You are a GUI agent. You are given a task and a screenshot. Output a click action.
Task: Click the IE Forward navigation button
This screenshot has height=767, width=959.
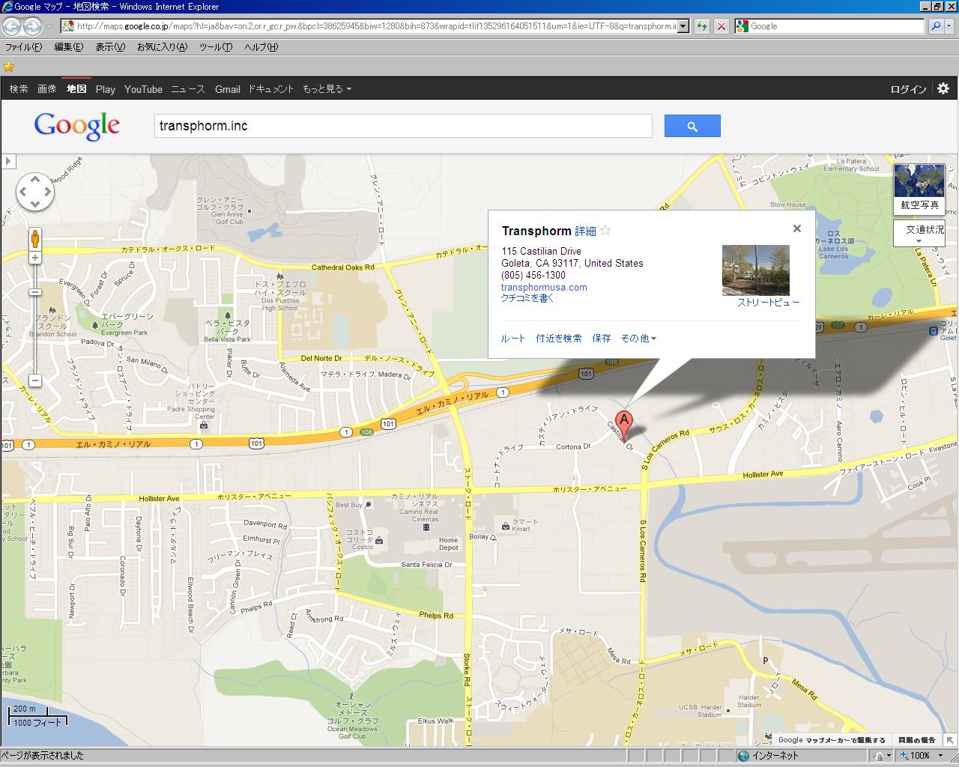(x=32, y=26)
